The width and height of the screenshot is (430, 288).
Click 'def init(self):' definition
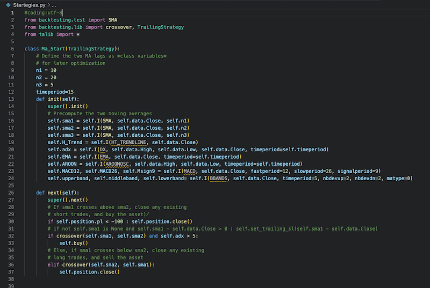point(58,99)
